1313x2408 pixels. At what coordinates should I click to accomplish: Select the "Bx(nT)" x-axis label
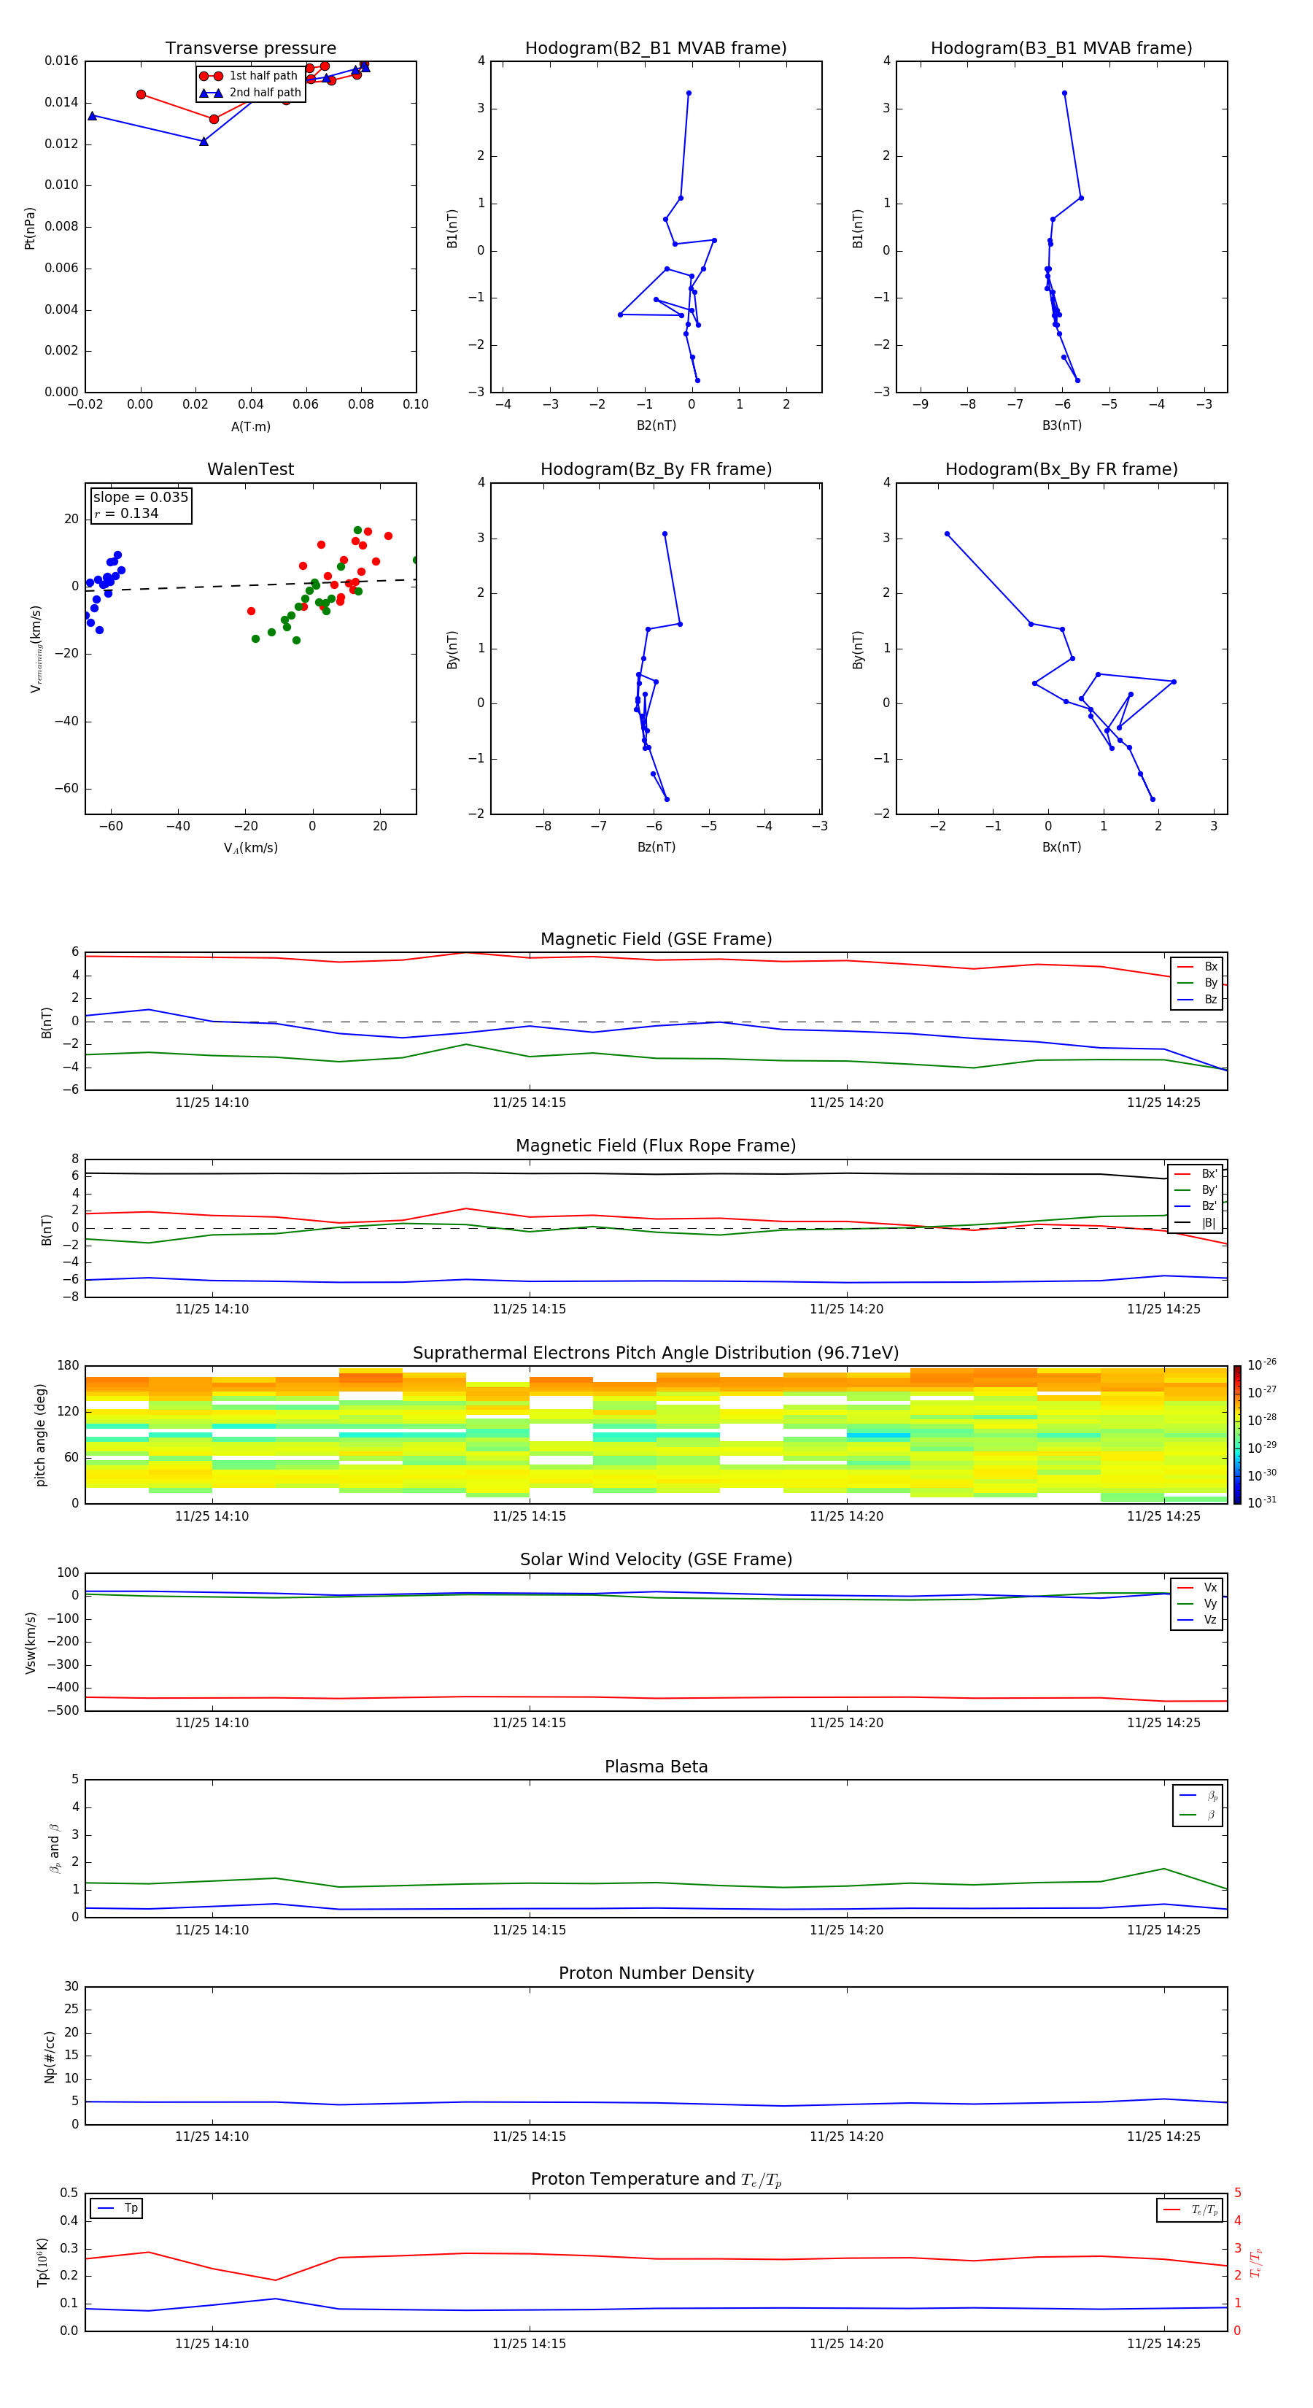[1061, 847]
